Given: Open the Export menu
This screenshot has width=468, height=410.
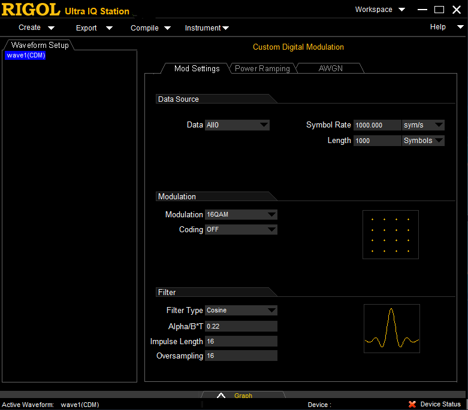Looking at the screenshot, I should [x=94, y=28].
